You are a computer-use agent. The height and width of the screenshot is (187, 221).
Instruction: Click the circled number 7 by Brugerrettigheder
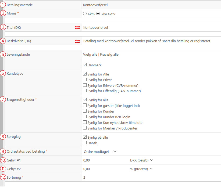coord(3,99)
